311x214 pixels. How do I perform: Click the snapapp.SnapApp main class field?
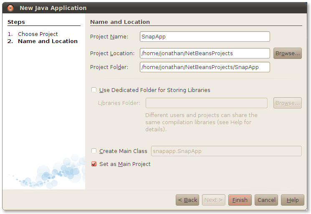click(x=226, y=151)
